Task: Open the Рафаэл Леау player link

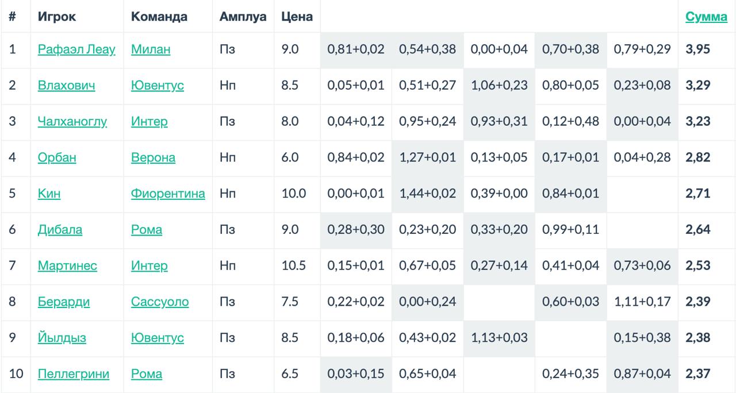Action: coord(76,49)
